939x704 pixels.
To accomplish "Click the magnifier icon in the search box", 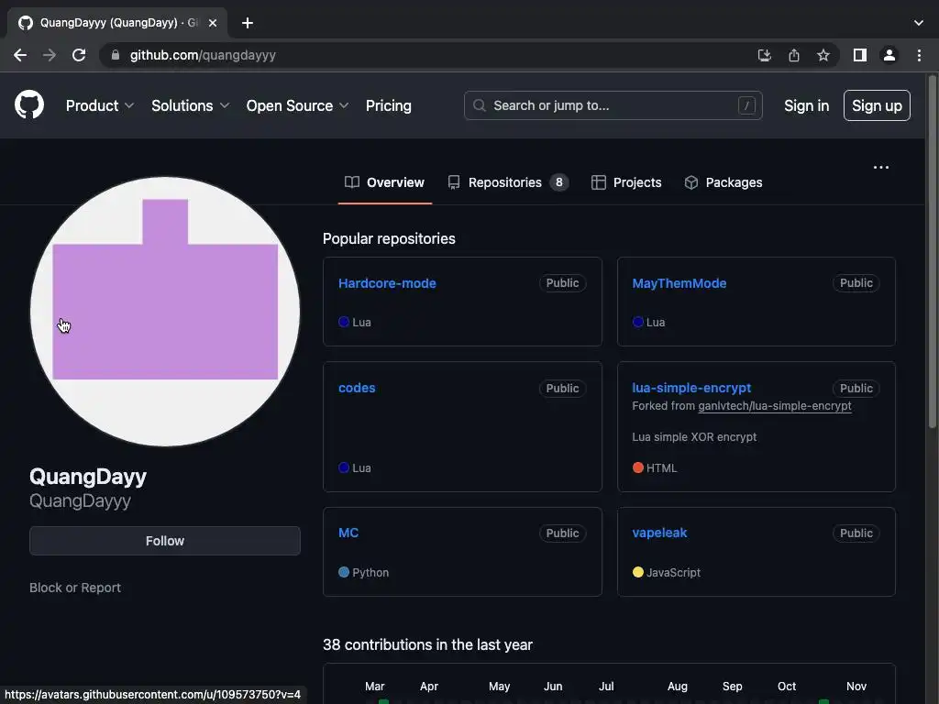I will click(479, 105).
